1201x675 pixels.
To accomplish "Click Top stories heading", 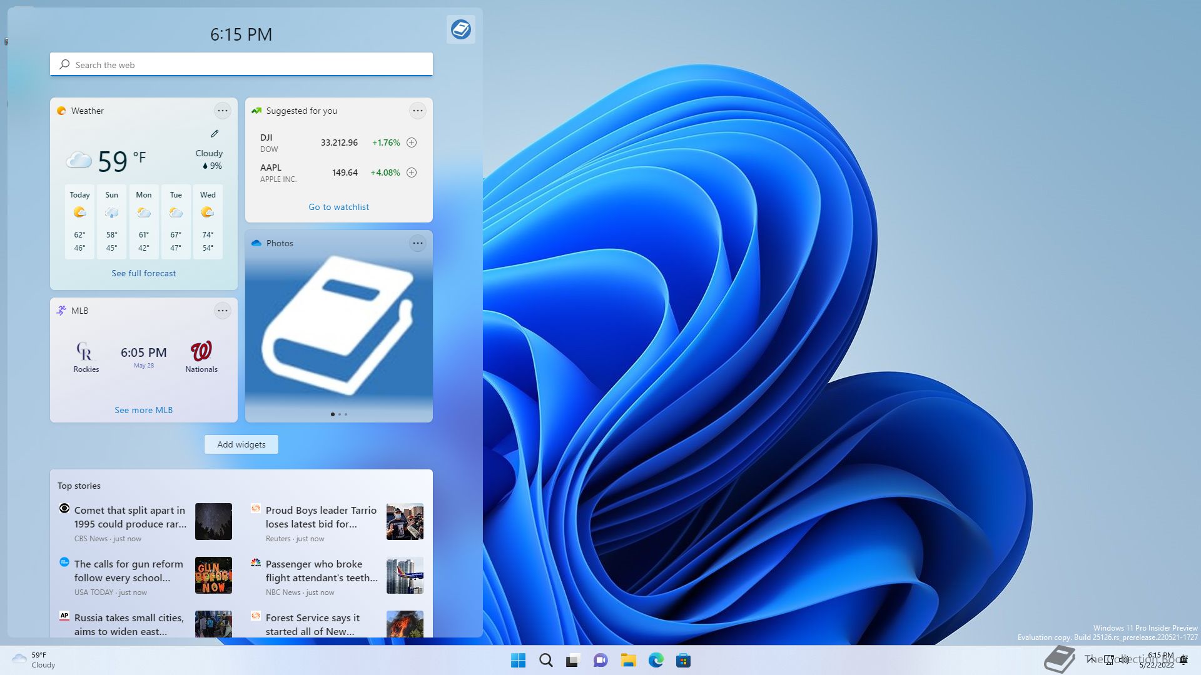I will 79,486.
